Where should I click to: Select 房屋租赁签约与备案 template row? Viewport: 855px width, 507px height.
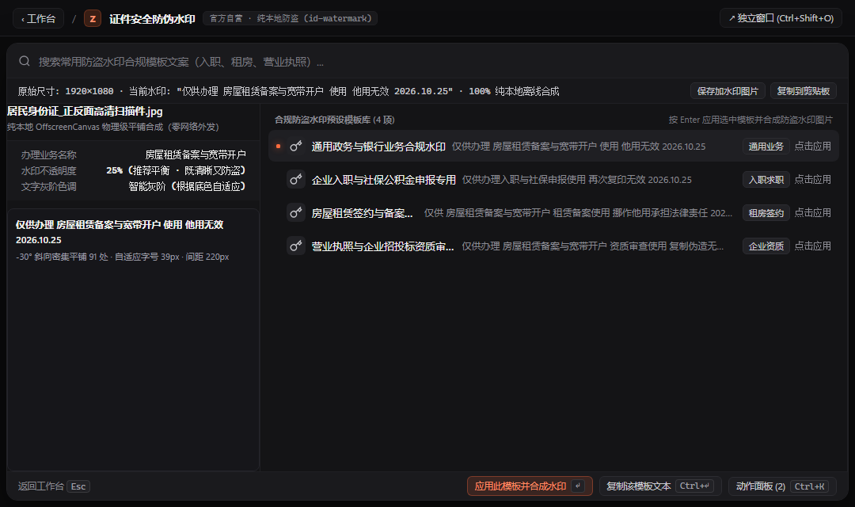[x=553, y=213]
